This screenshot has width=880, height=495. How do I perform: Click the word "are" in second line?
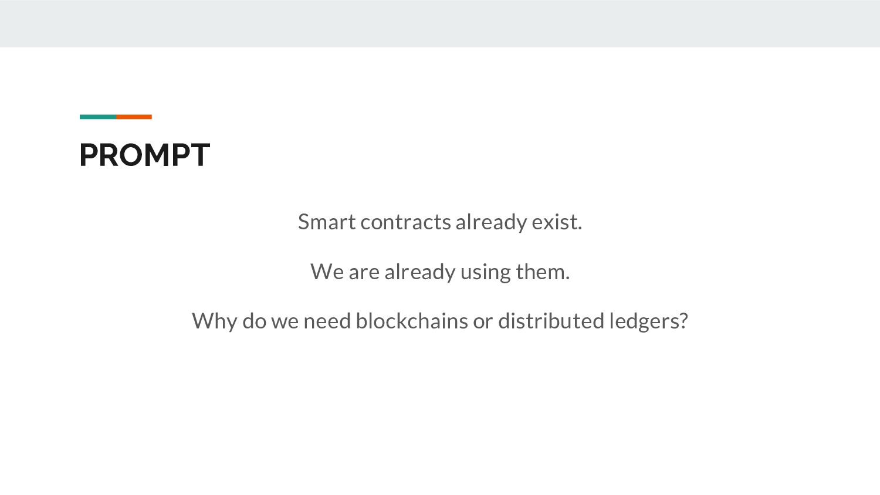(364, 273)
